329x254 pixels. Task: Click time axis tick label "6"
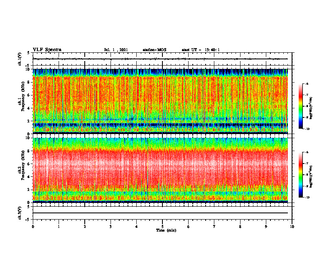coord(189,227)
